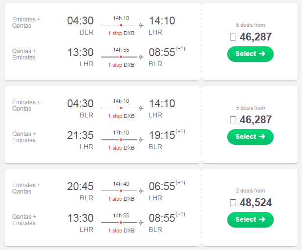Image resolution: width=302 pixels, height=250 pixels.
Task: Choose Select in the top flight card
Action: point(250,54)
